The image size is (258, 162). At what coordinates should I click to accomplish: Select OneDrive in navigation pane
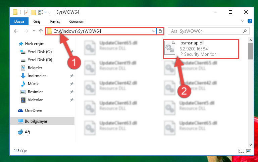click(x=34, y=111)
